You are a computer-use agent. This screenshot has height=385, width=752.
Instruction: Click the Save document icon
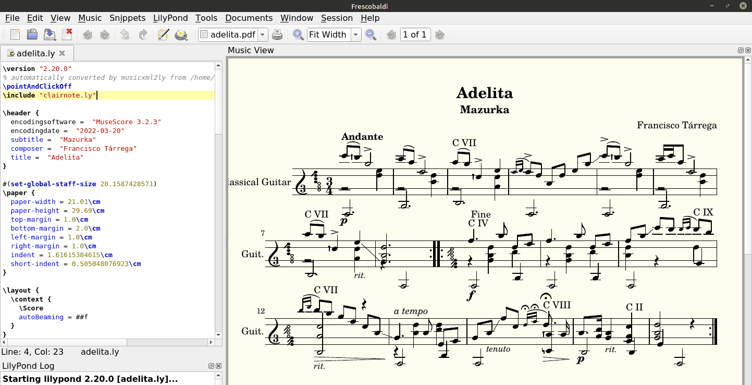(x=50, y=34)
